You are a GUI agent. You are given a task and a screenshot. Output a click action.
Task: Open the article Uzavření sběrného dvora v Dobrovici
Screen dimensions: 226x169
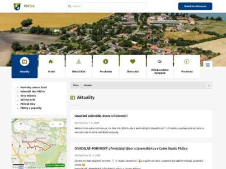(101, 116)
